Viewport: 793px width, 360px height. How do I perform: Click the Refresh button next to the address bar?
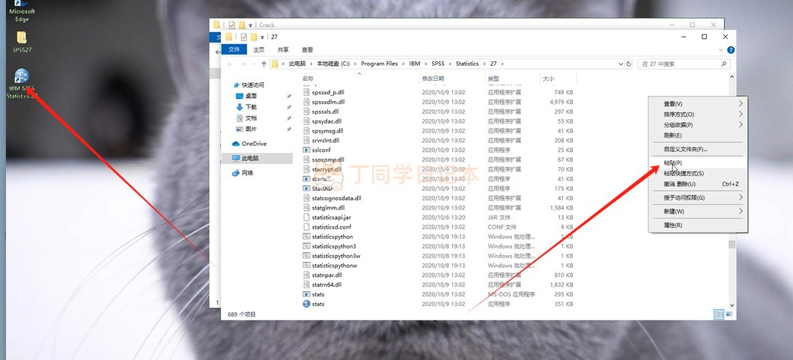(629, 64)
